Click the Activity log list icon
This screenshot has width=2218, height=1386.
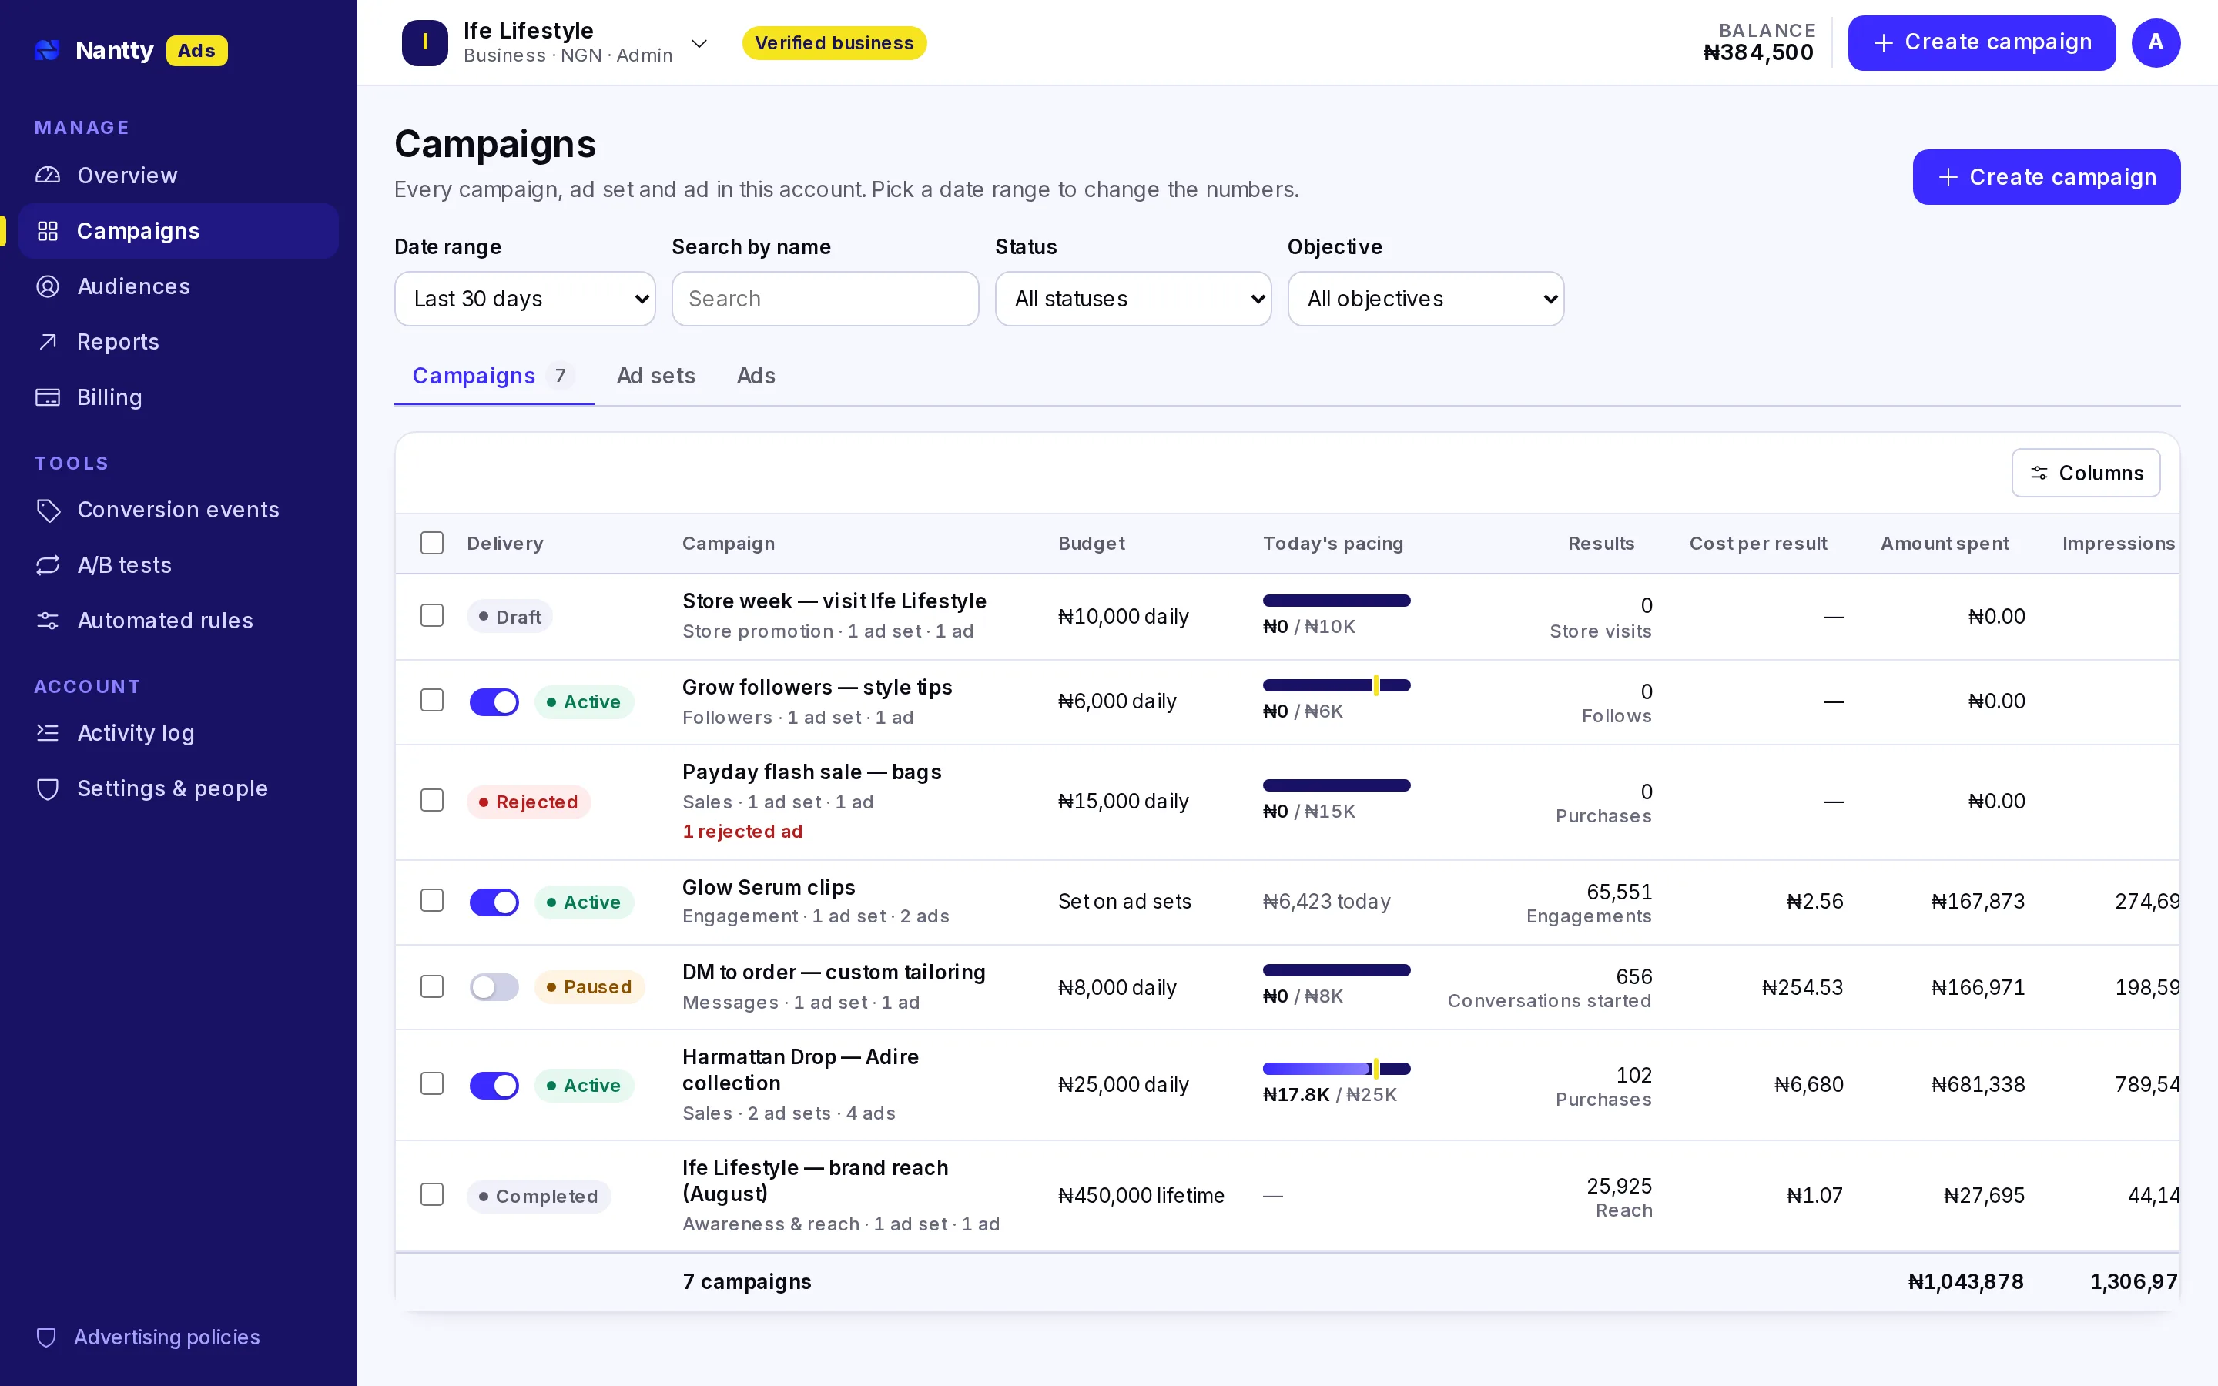click(48, 732)
